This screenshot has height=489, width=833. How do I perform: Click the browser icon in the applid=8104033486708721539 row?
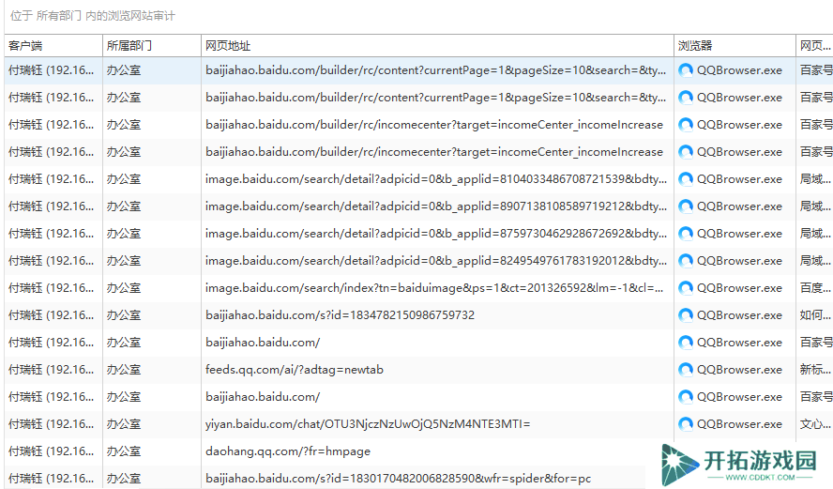point(686,179)
